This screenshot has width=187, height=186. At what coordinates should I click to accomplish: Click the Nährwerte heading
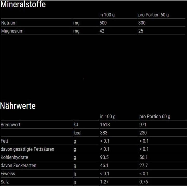coord(18,106)
